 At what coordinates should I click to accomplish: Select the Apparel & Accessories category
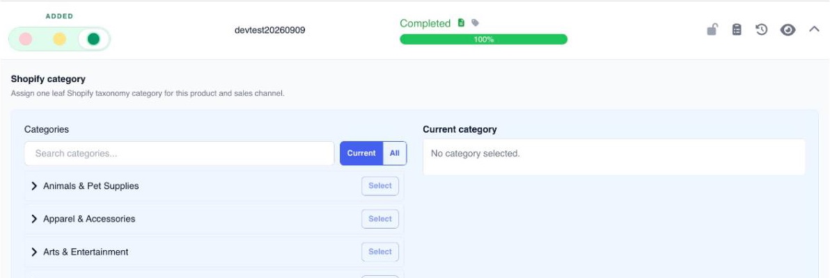pyautogui.click(x=380, y=219)
